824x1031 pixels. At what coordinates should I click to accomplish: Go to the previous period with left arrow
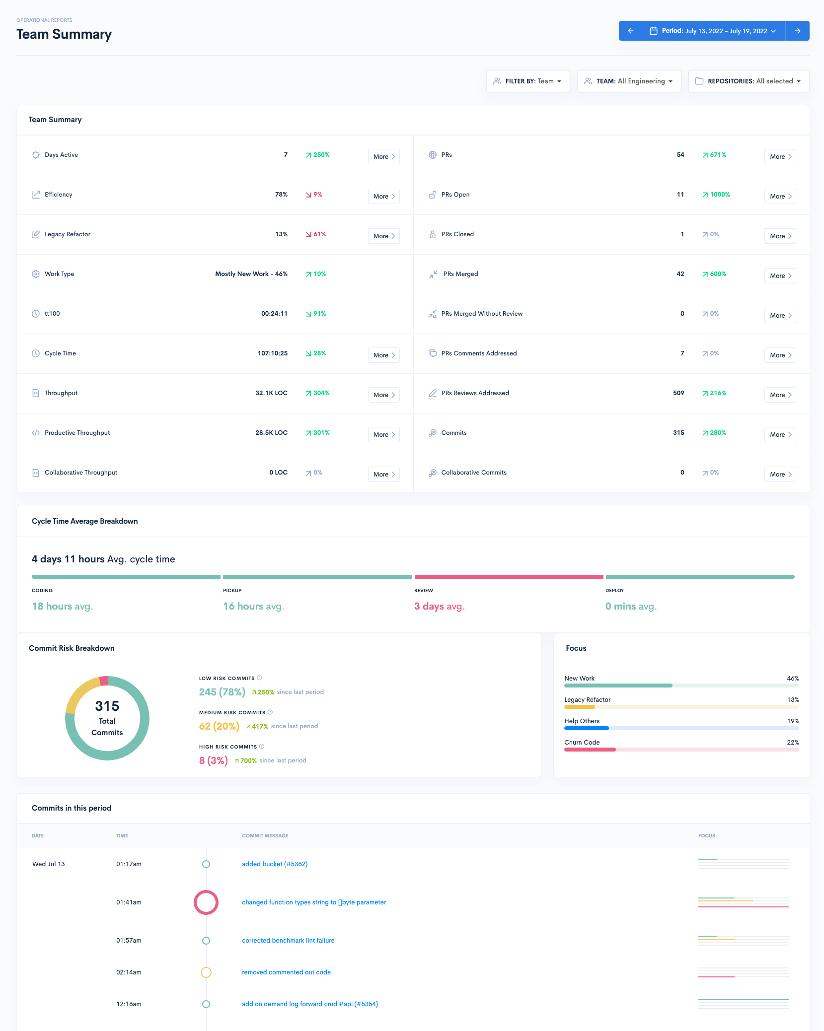[x=631, y=31]
